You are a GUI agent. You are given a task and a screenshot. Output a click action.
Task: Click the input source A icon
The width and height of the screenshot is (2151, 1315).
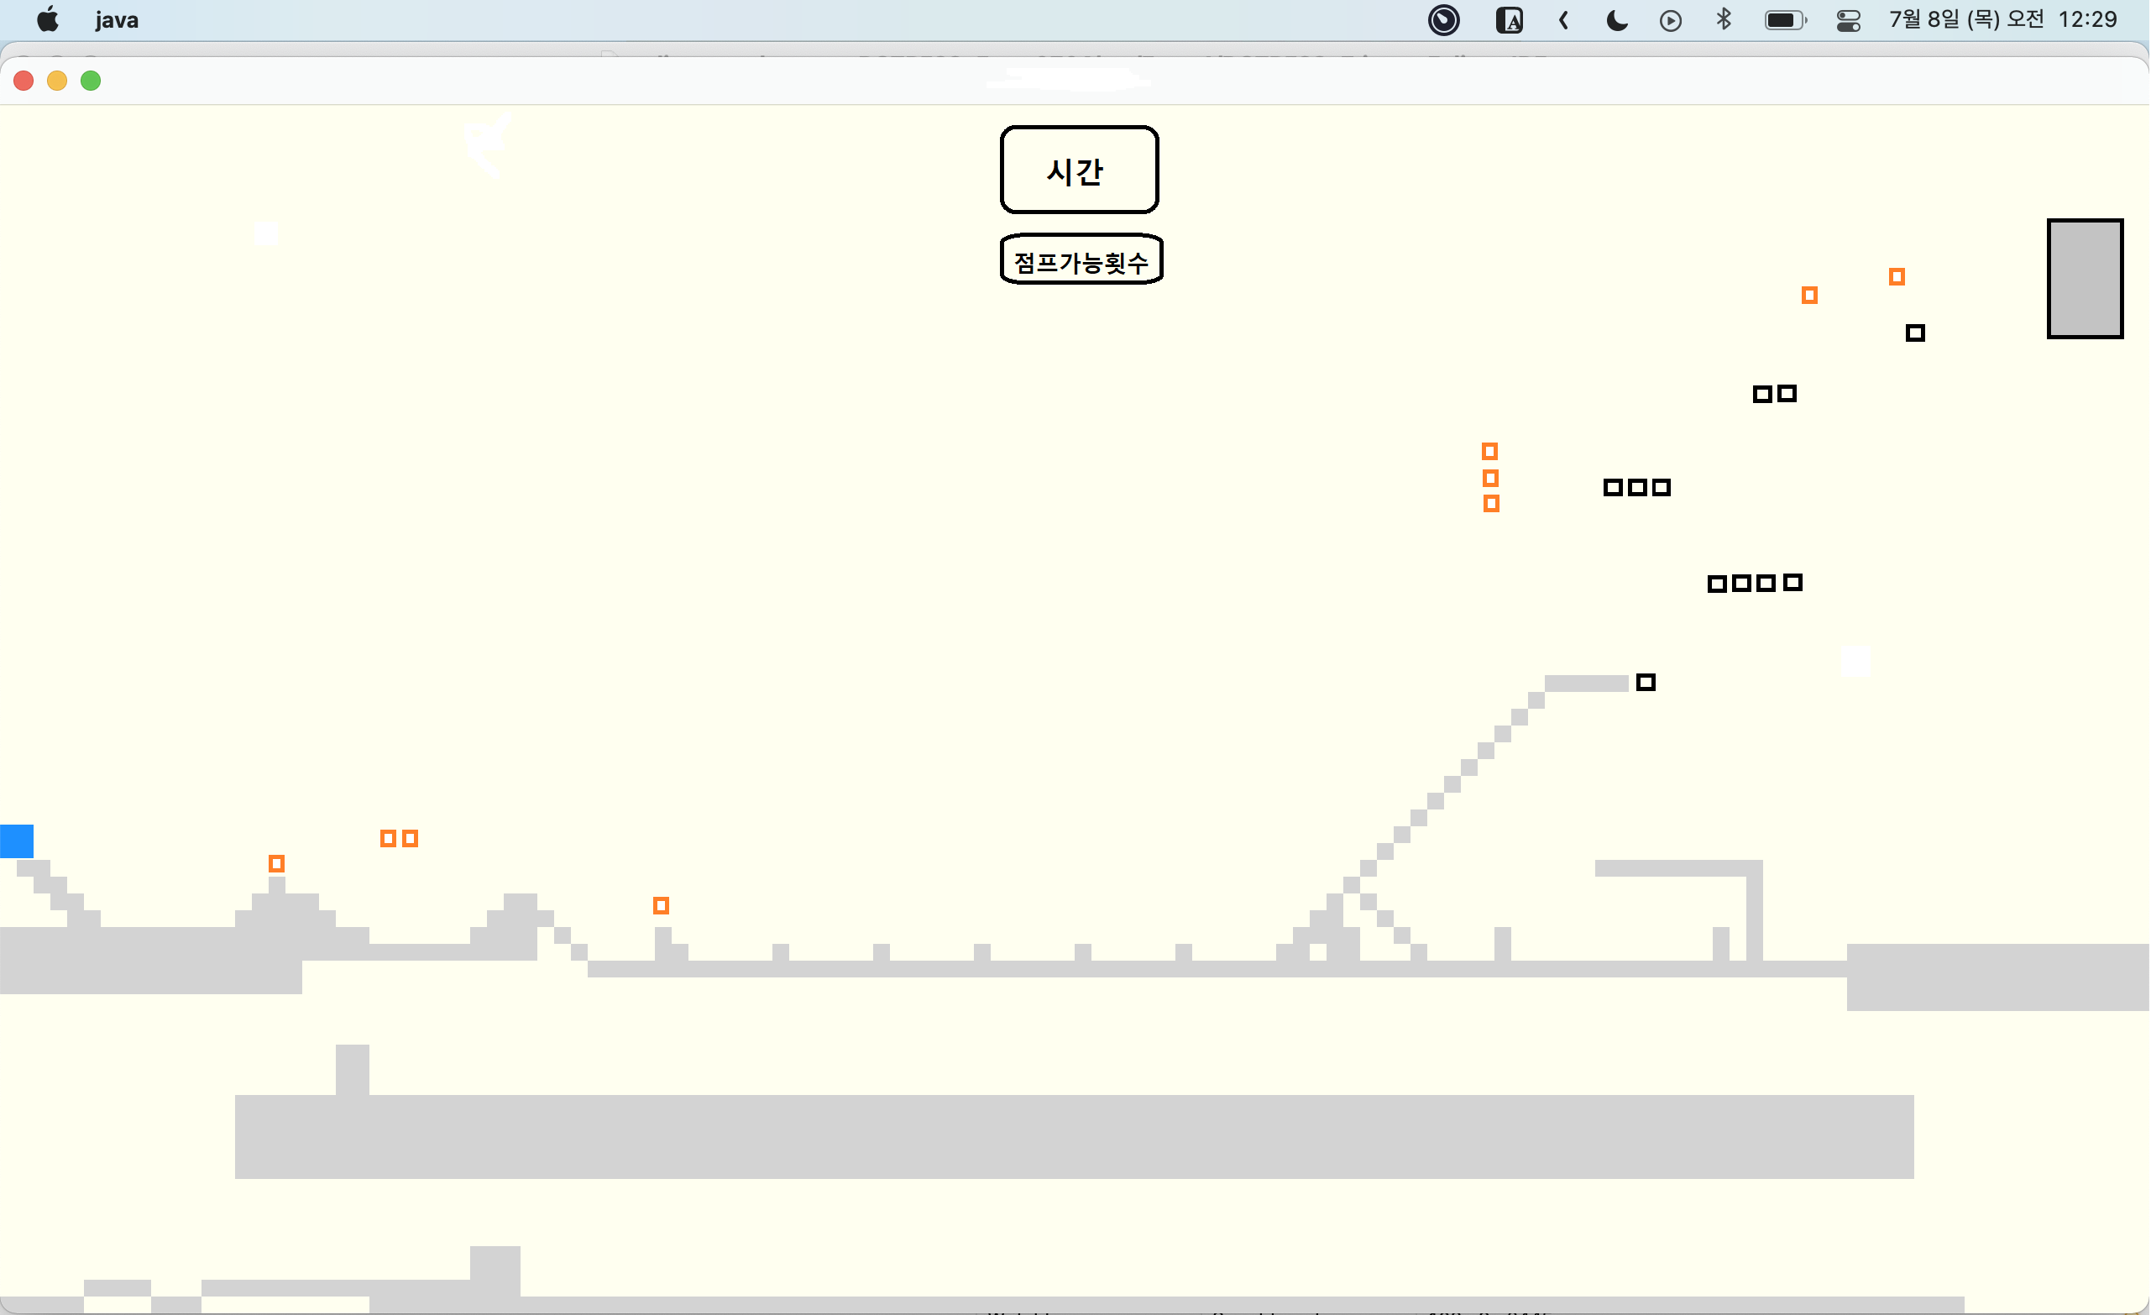[x=1510, y=20]
